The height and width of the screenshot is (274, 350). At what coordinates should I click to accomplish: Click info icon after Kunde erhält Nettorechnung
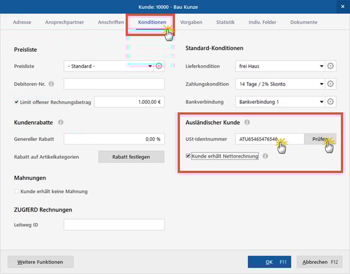point(265,156)
